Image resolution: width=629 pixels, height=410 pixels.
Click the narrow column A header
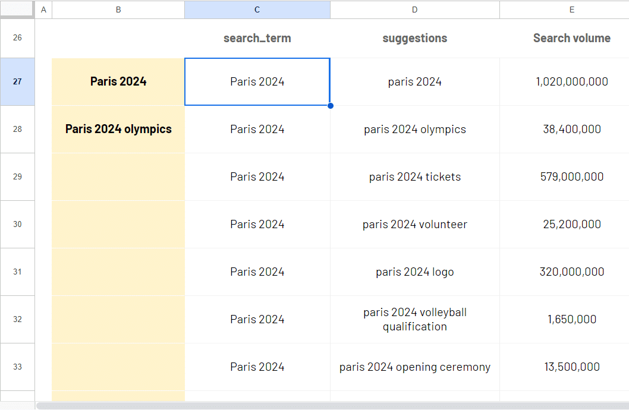tap(43, 10)
